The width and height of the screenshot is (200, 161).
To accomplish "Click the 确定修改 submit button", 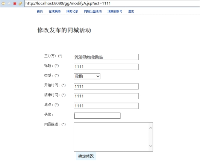I will click(86, 156).
